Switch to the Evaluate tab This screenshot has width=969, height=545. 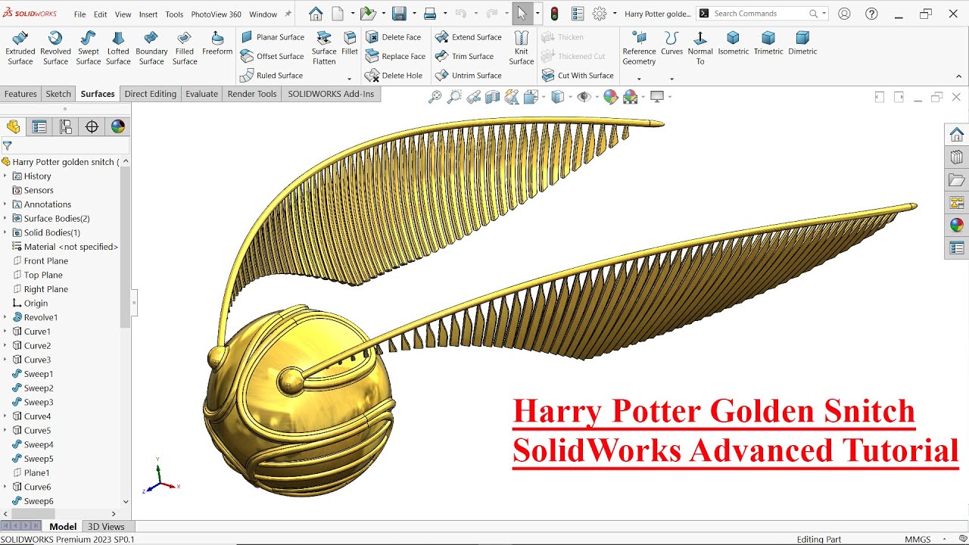[x=202, y=94]
